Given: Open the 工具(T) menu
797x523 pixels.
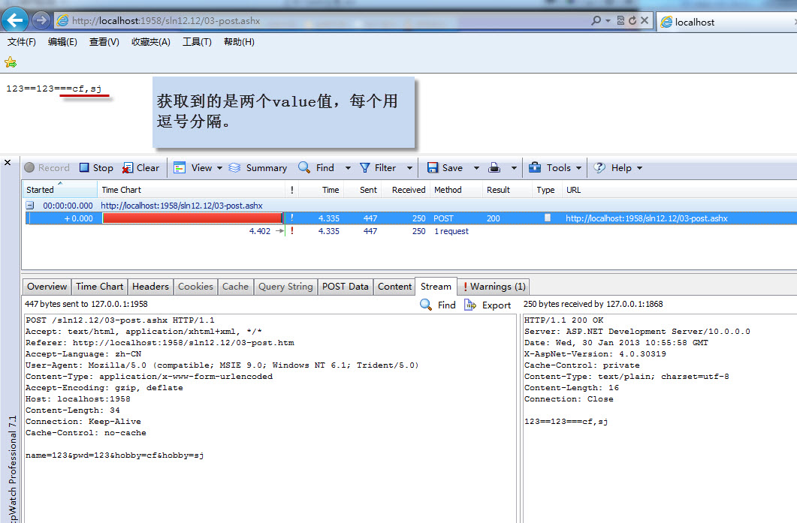Looking at the screenshot, I should click(x=197, y=41).
